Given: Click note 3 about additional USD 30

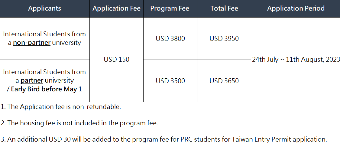Looking at the screenshot, I should click(x=164, y=139).
